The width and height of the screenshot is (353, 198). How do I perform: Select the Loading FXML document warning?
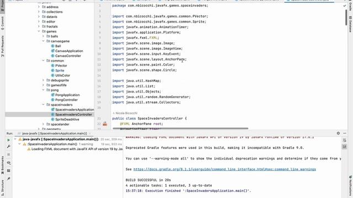click(77, 149)
